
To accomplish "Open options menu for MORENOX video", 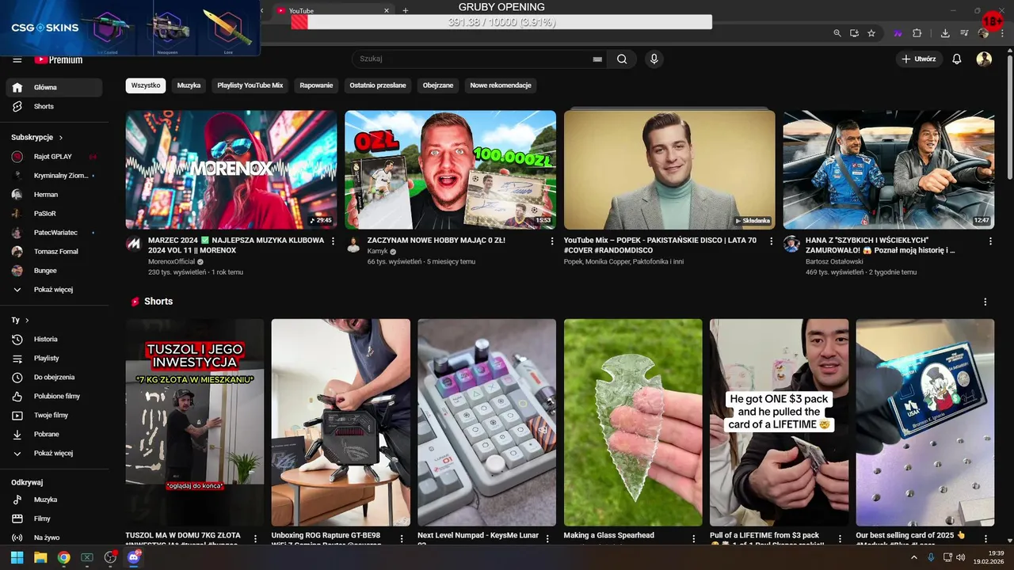I will [333, 241].
